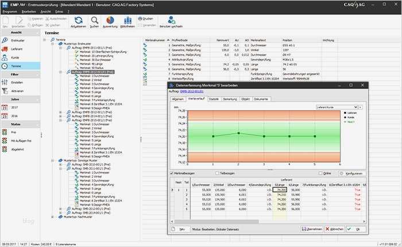Image resolution: width=402 pixels, height=247 pixels.
Task: Click the Neu document icon in toolbar
Action: pos(5,20)
